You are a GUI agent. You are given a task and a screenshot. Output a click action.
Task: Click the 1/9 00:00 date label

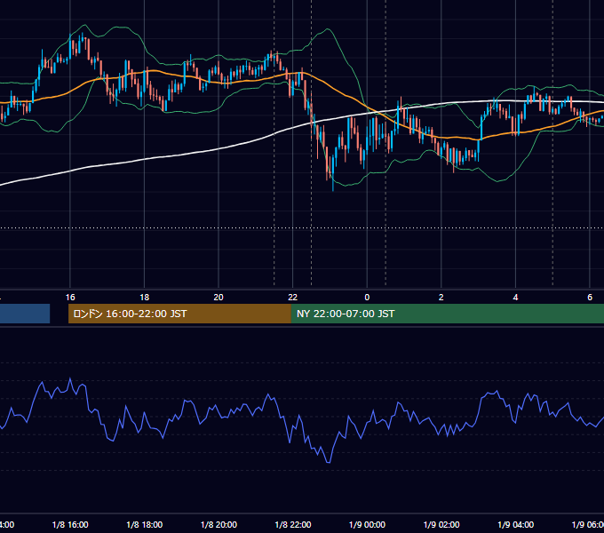[367, 524]
